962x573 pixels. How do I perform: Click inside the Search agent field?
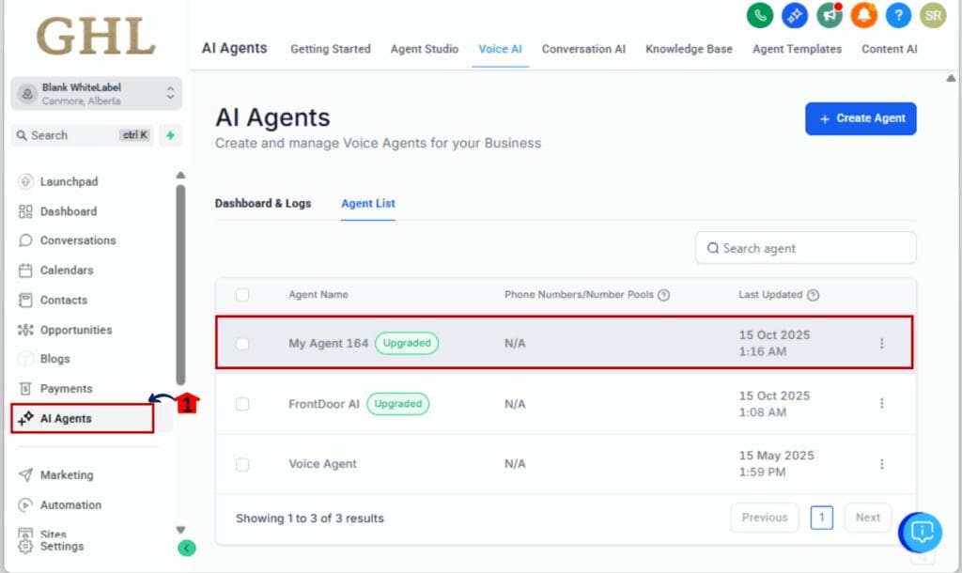tap(805, 247)
